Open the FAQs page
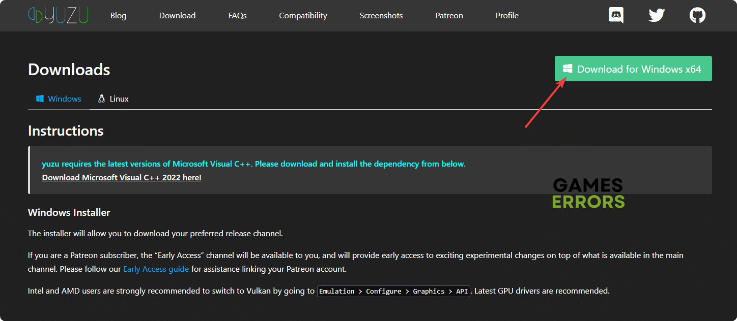The width and height of the screenshot is (737, 321). click(237, 16)
